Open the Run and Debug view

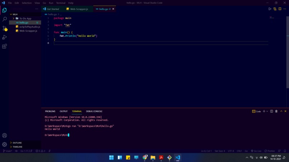tap(4, 37)
